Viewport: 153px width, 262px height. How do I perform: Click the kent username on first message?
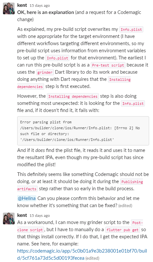pyautogui.click(x=22, y=5)
